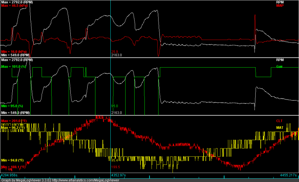
Task: Click the cursor value 95.4 in the temperature graph
Action: coord(115,160)
